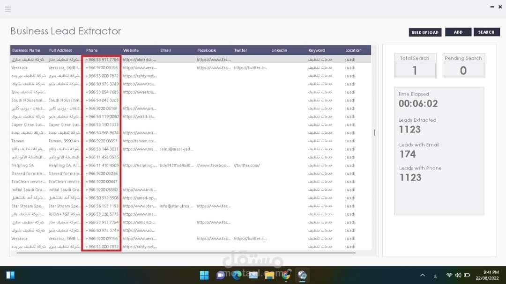This screenshot has width=506, height=284.
Task: Click the Facebook column header
Action: [207, 50]
